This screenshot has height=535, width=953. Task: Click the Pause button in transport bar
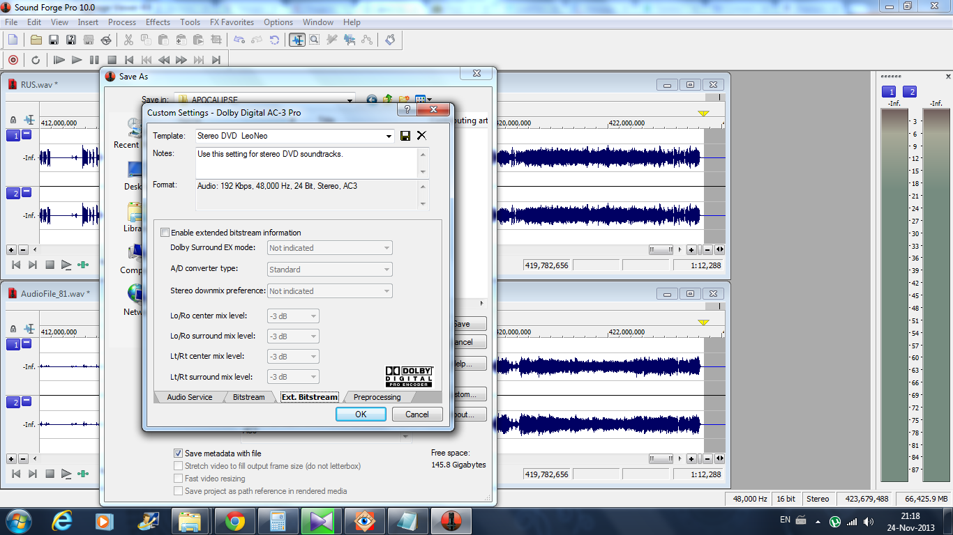click(x=94, y=60)
